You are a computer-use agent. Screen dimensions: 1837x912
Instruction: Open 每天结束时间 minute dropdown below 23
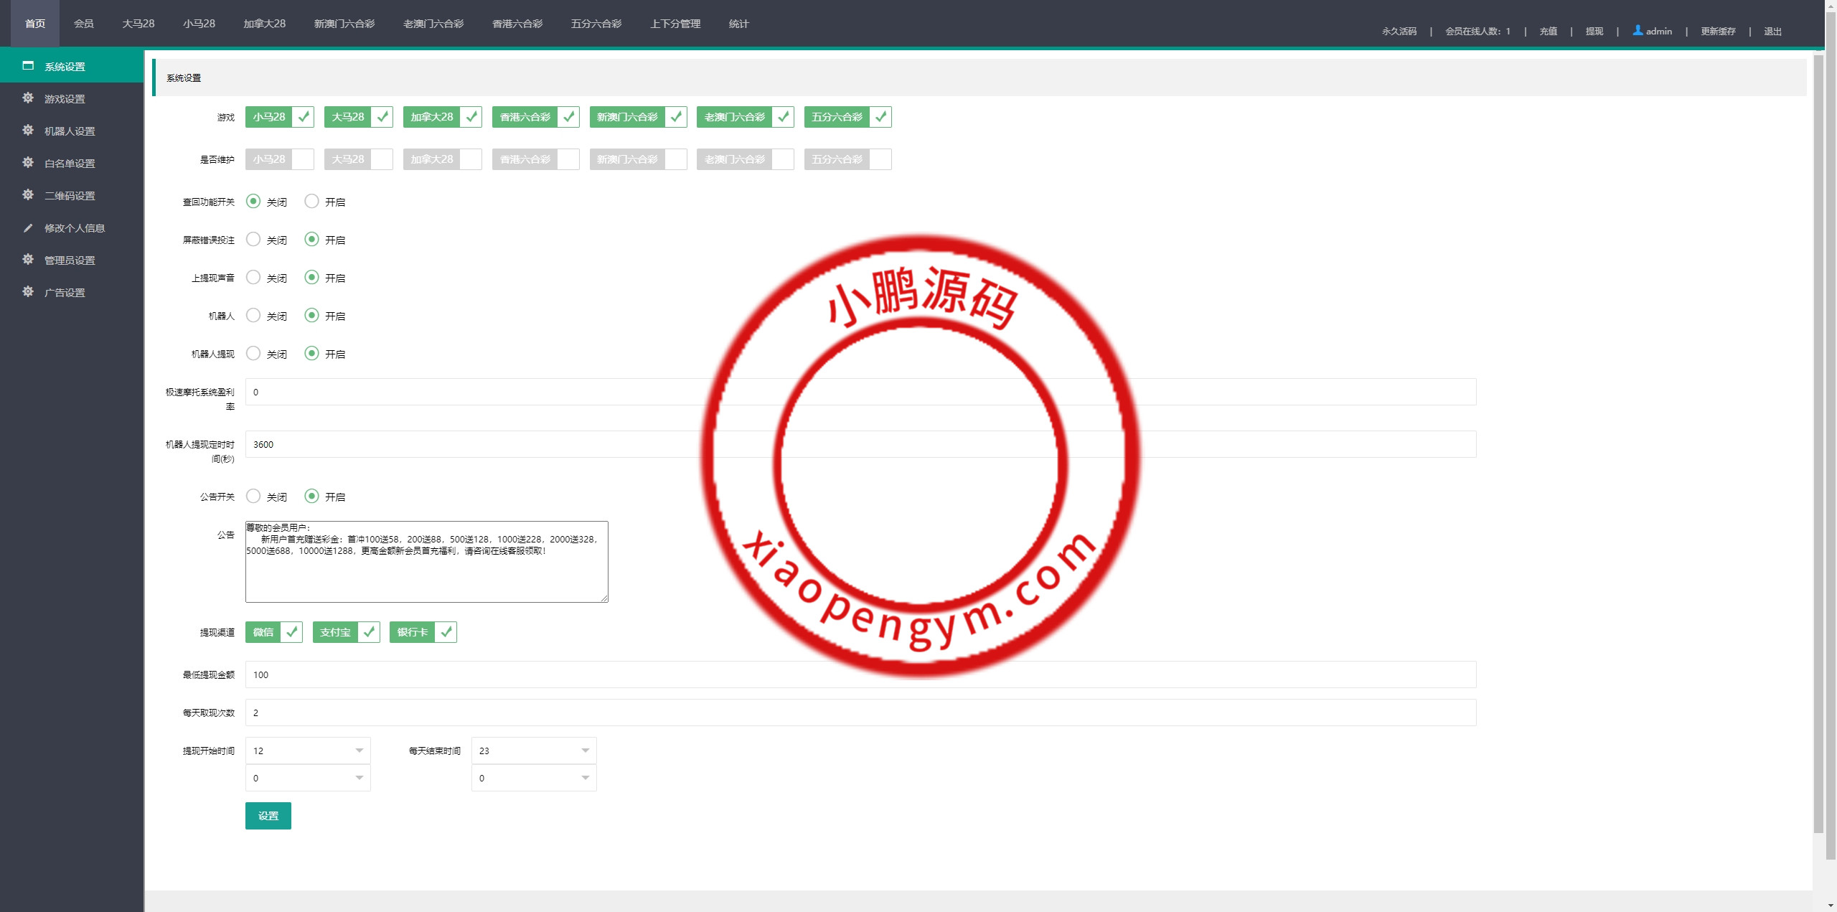point(534,778)
